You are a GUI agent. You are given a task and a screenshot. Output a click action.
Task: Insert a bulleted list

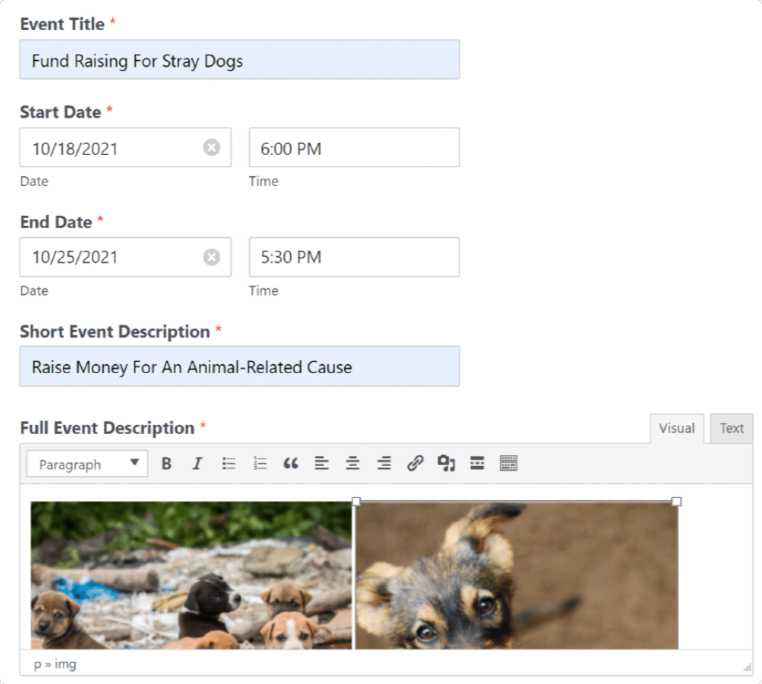229,463
